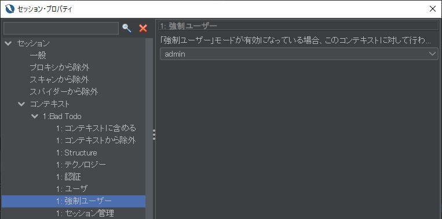Viewport: 442px width, 219px height.
Task: Click the セッション root label
Action: tap(33, 43)
